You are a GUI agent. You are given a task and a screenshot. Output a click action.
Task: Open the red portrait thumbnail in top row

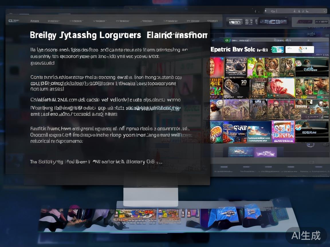point(217,67)
